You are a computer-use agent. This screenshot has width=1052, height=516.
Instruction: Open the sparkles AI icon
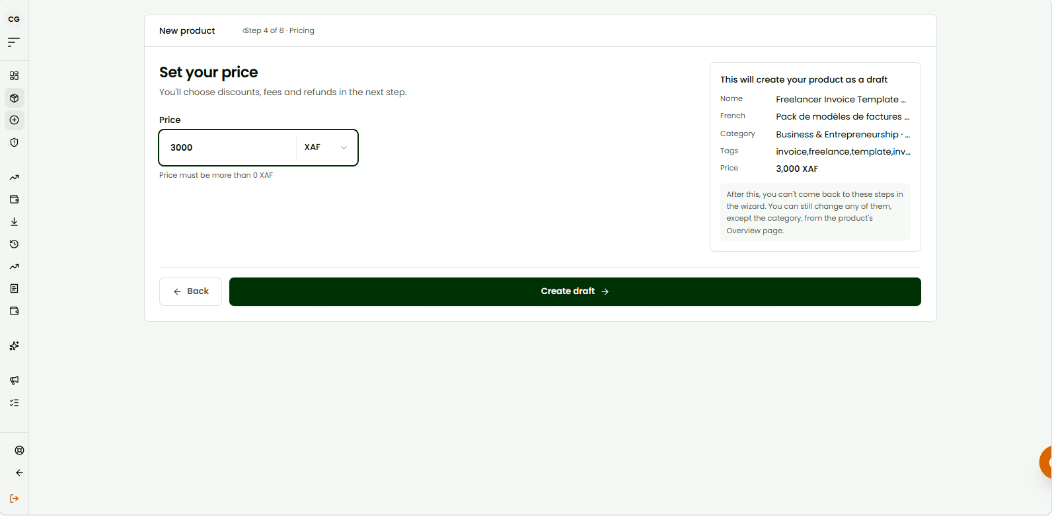click(15, 346)
